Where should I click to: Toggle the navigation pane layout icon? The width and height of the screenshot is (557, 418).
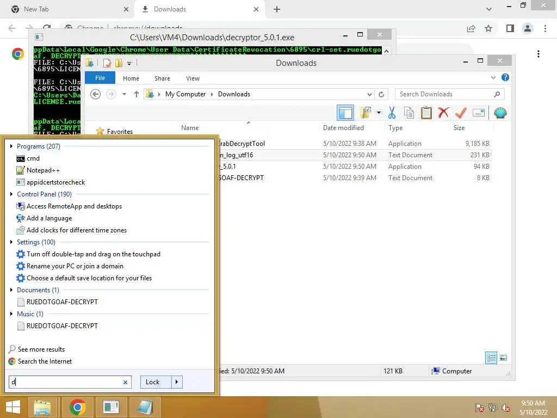[345, 113]
